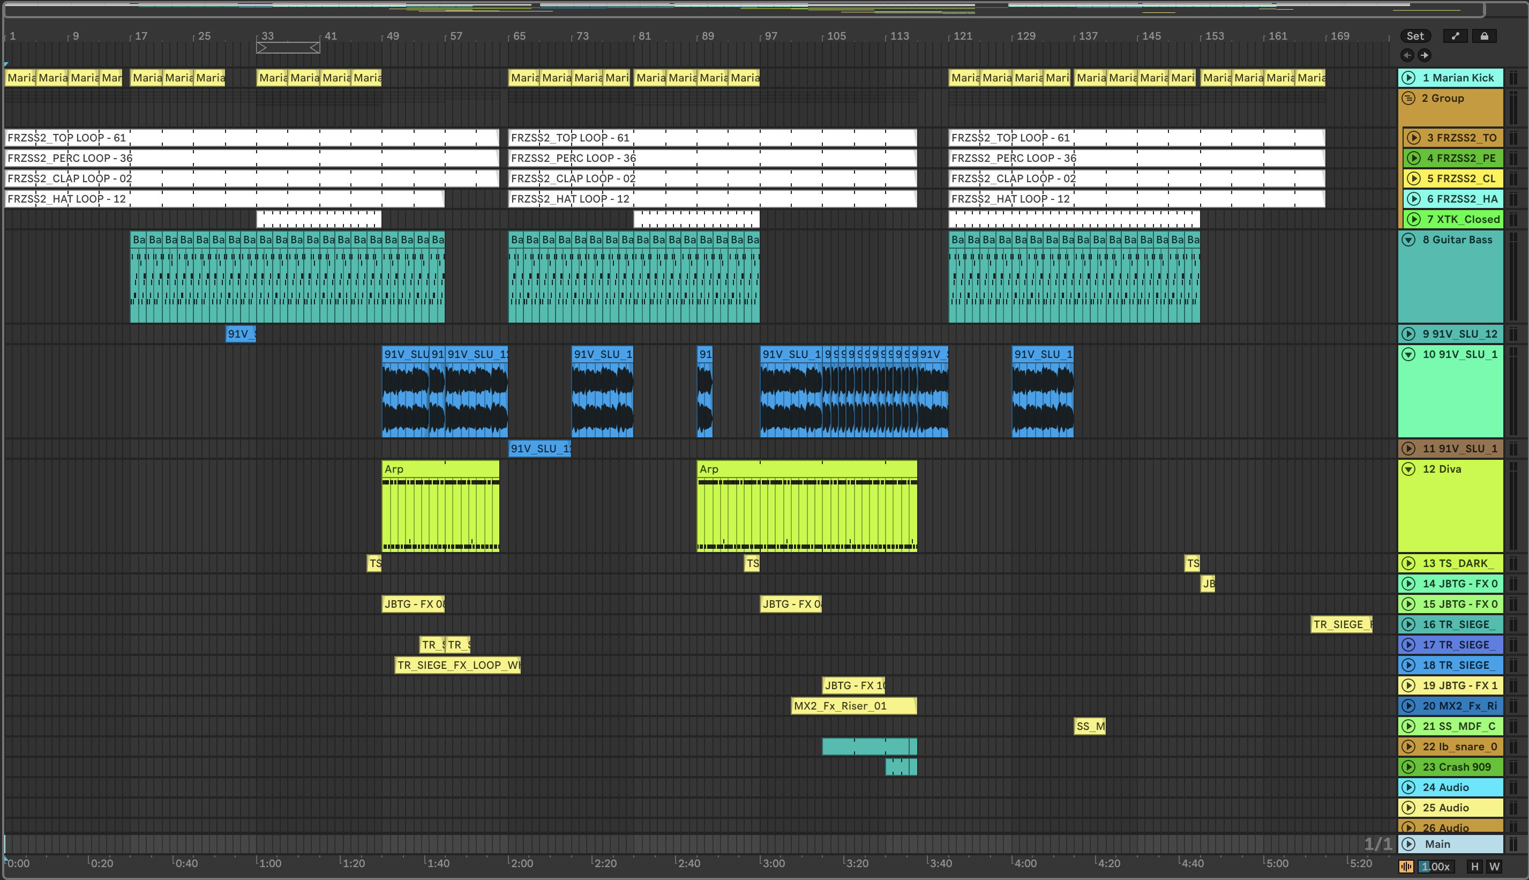Click the Set locator button
The image size is (1529, 880).
[1415, 36]
